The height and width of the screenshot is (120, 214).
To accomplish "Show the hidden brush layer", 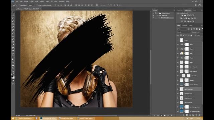I will [178, 40].
